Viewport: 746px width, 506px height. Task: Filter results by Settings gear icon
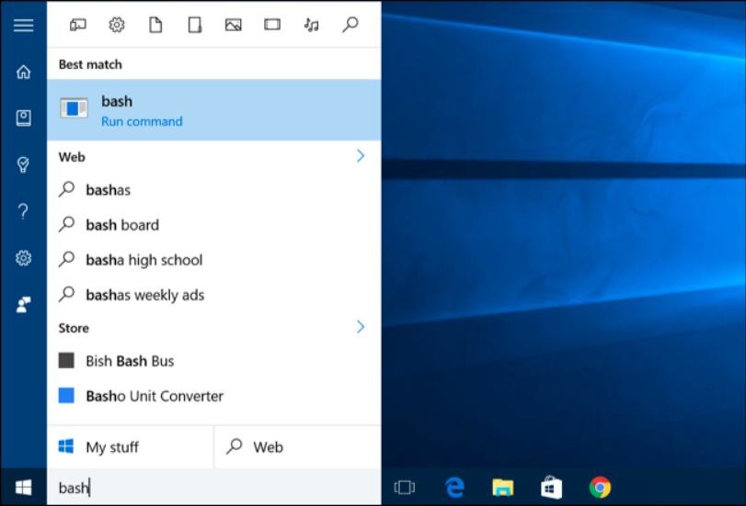(117, 24)
